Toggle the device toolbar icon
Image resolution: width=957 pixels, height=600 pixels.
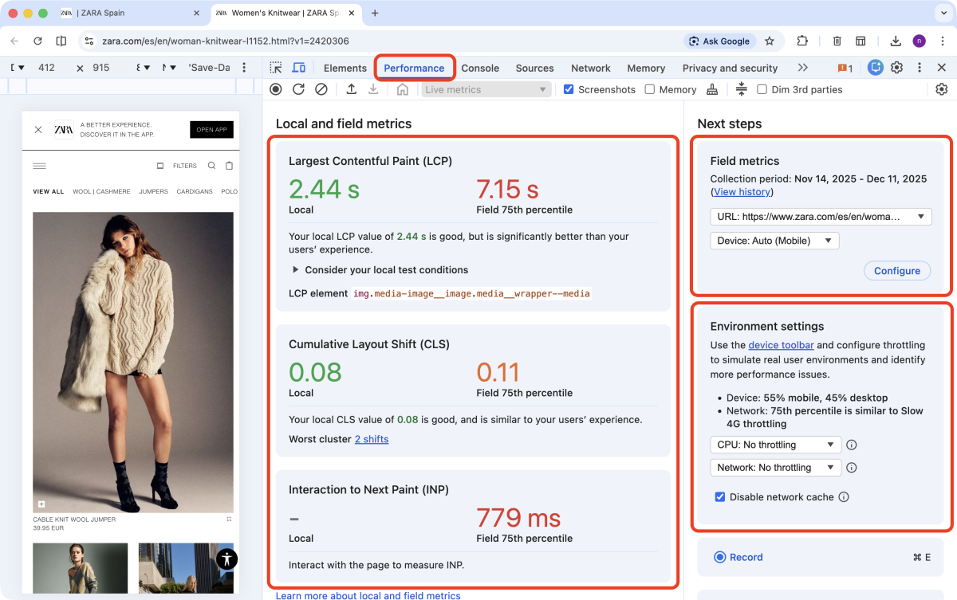(298, 68)
